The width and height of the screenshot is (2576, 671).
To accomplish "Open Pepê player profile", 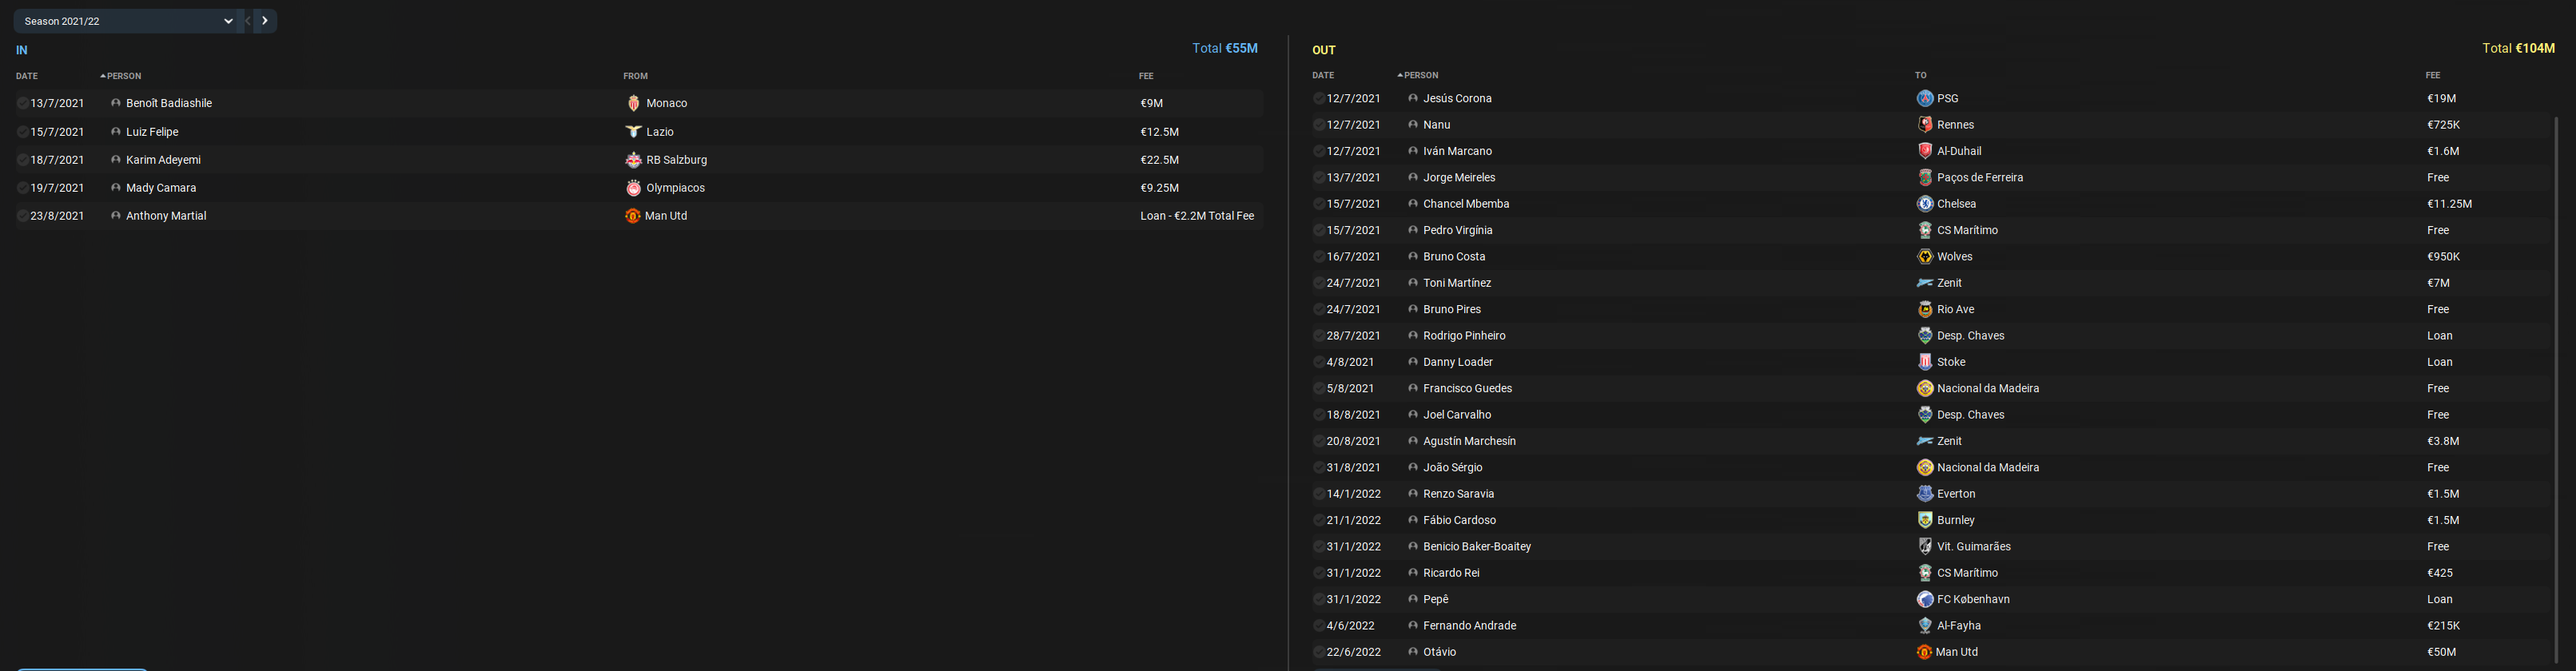I will [x=1436, y=599].
